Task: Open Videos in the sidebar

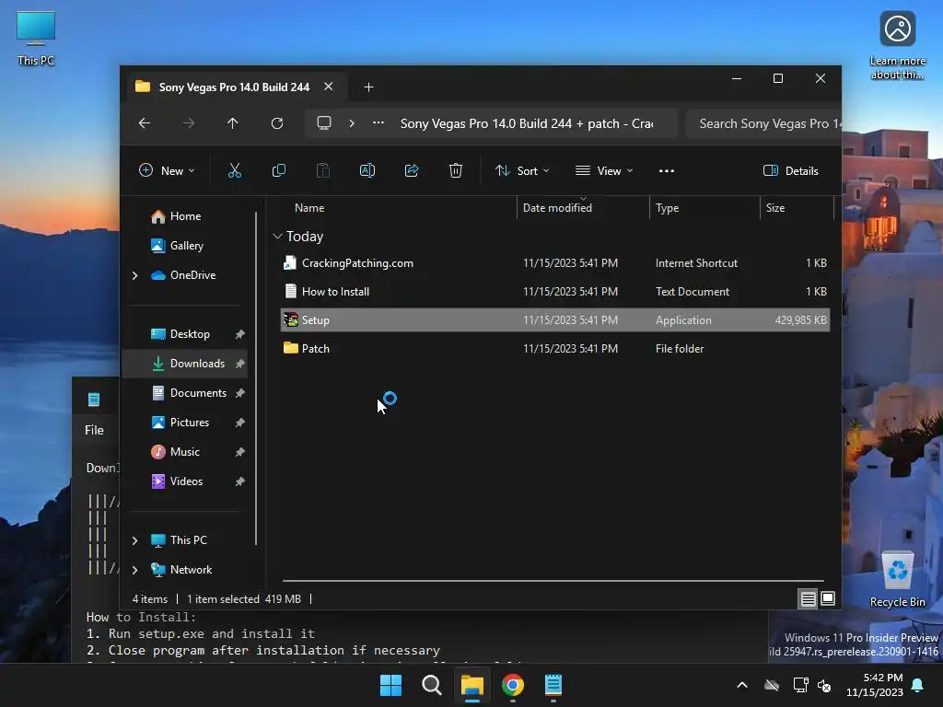Action: 186,481
